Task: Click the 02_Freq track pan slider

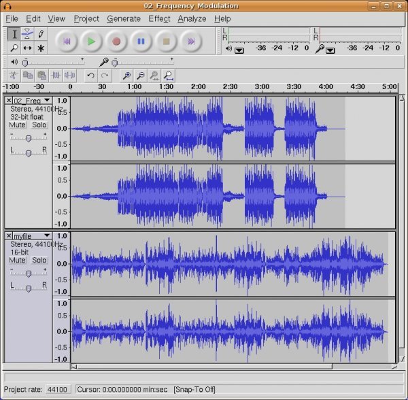Action: pyautogui.click(x=28, y=153)
